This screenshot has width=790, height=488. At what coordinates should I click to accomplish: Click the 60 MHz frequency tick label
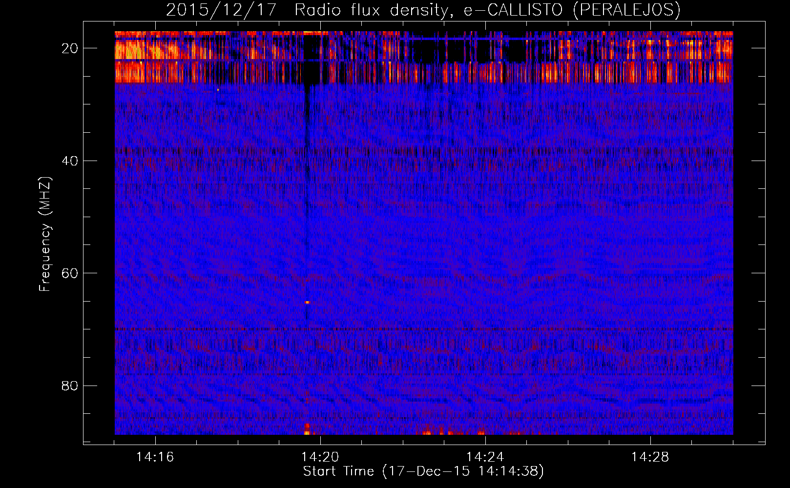point(70,273)
